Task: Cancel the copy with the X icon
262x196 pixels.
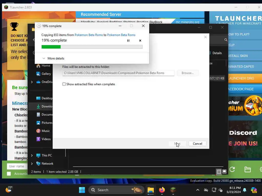Action: (x=140, y=41)
